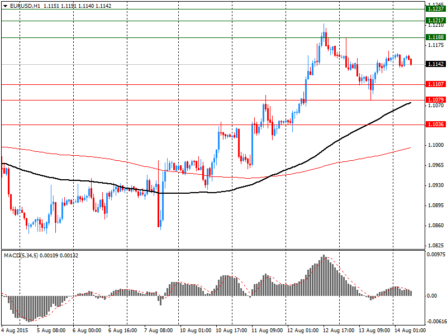Click the MACD scale value 0.00
Image resolution: width=447 pixels, height=335 pixels.
(432, 296)
